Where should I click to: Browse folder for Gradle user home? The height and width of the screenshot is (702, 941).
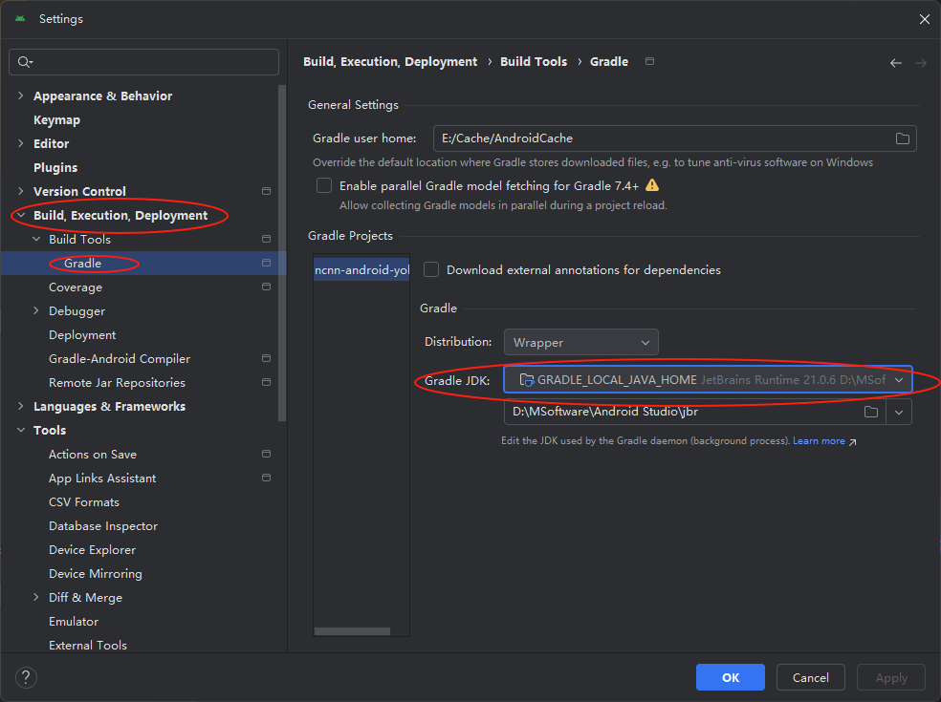pyautogui.click(x=902, y=138)
